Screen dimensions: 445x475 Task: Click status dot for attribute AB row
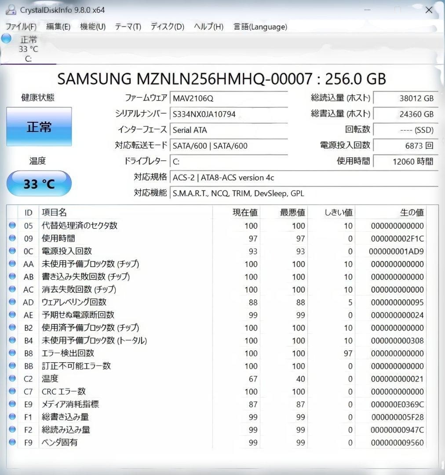click(12, 276)
